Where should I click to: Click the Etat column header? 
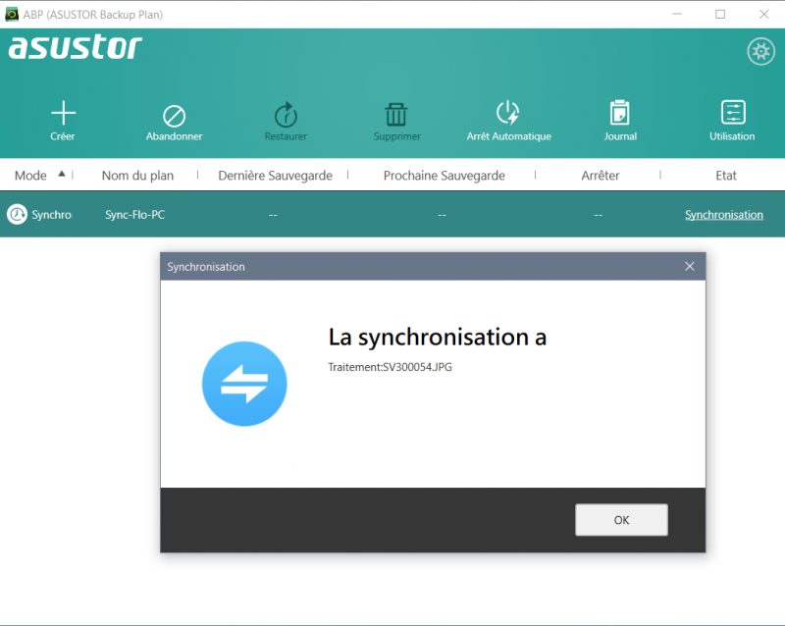coord(726,176)
